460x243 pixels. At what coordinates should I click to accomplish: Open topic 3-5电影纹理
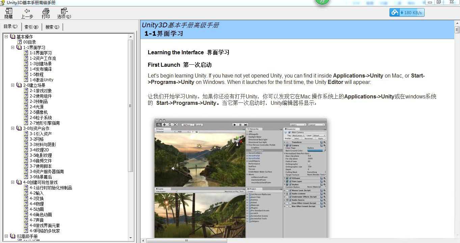[x=40, y=155]
